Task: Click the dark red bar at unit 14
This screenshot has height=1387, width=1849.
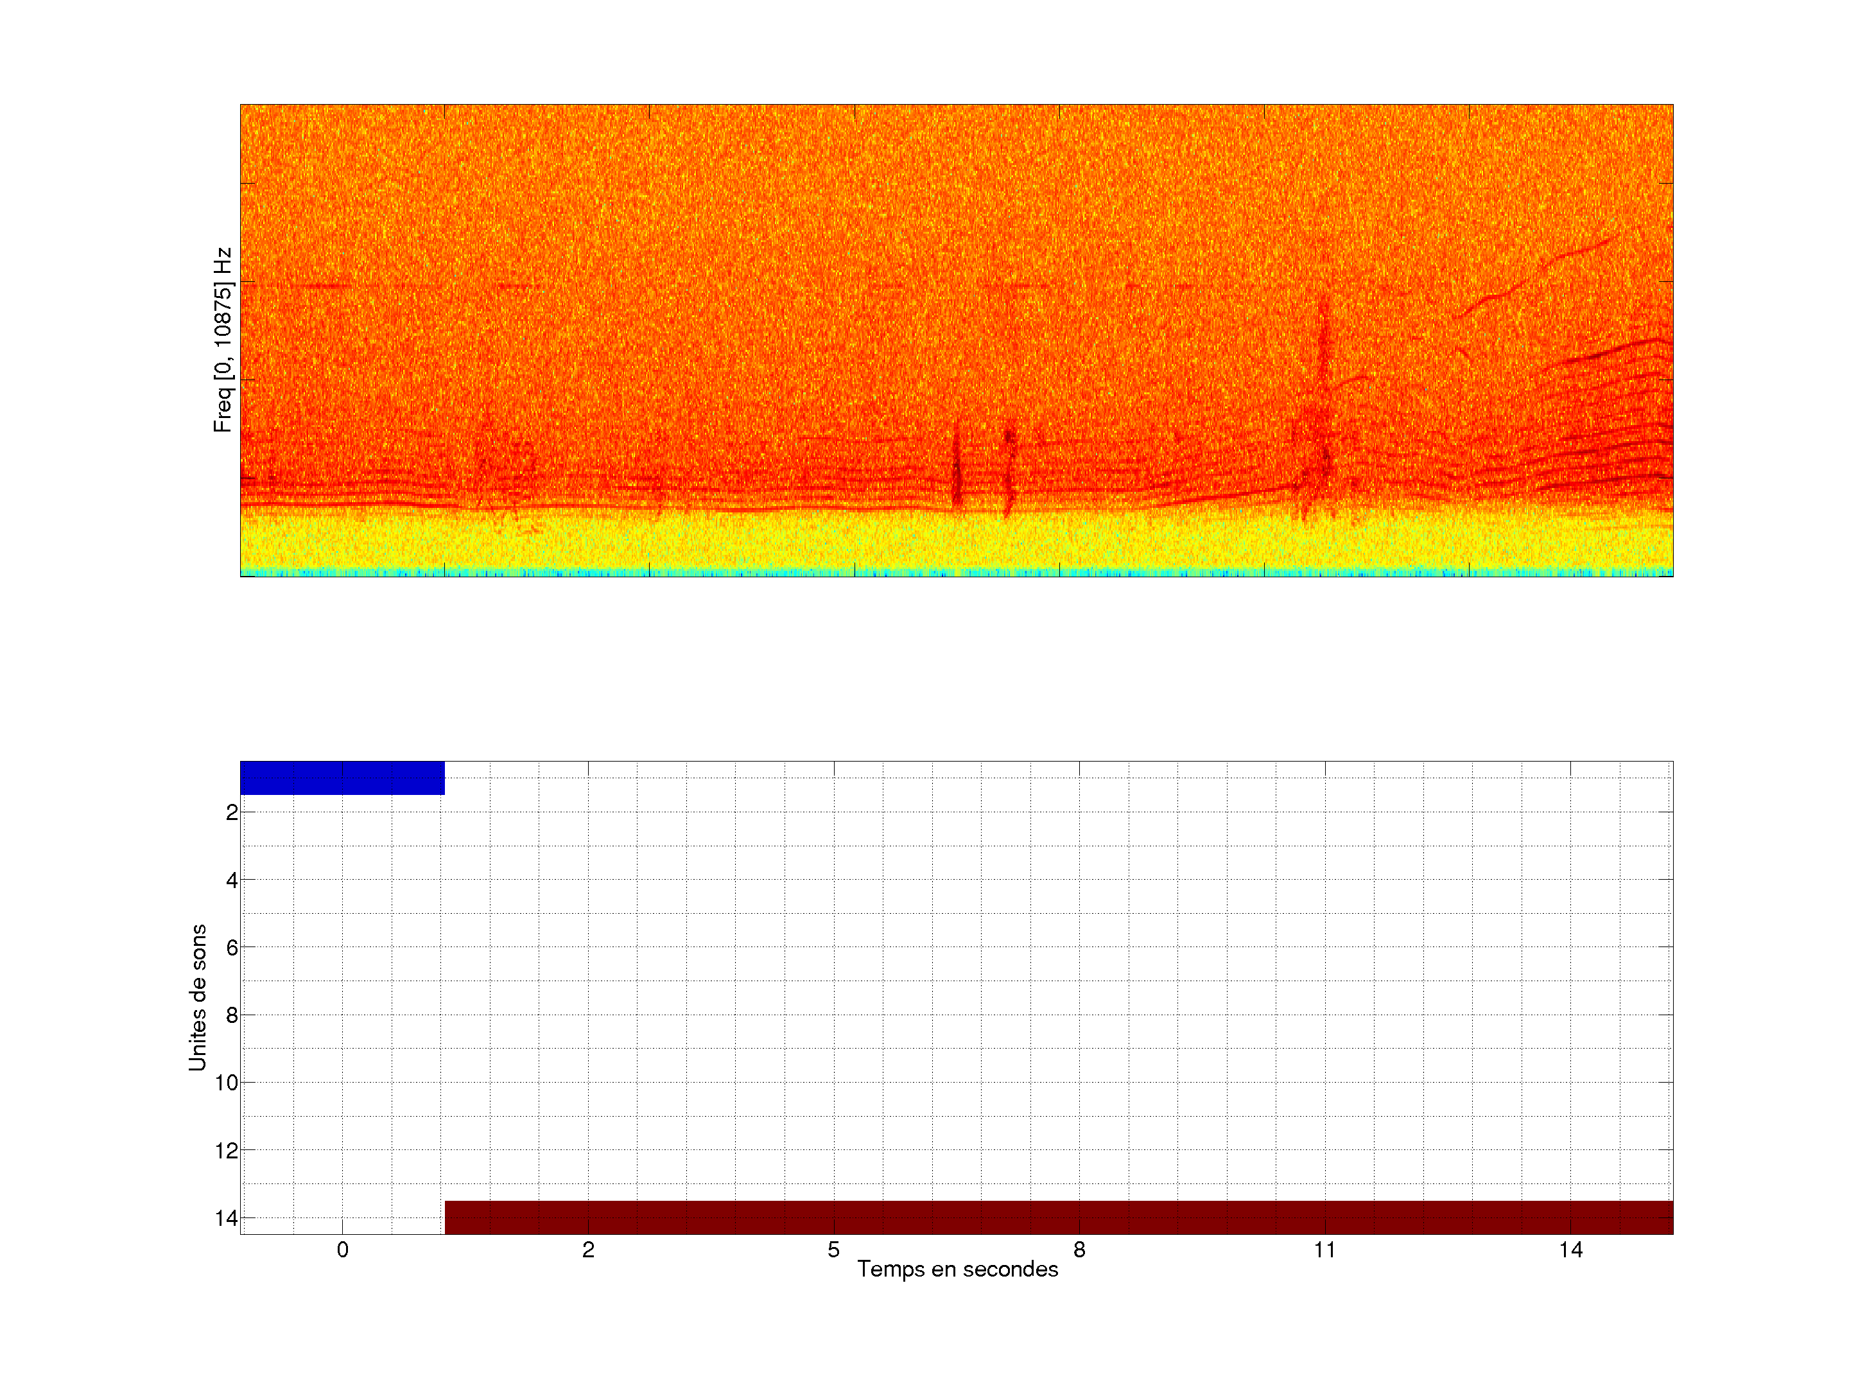Action: point(1058,1216)
